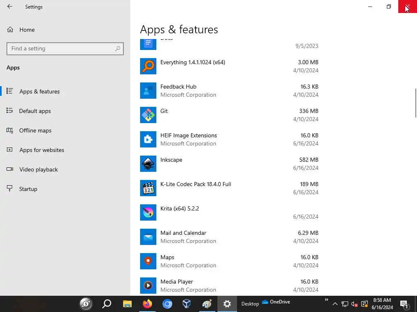Click the Git app icon
The image size is (417, 312).
[x=148, y=115]
